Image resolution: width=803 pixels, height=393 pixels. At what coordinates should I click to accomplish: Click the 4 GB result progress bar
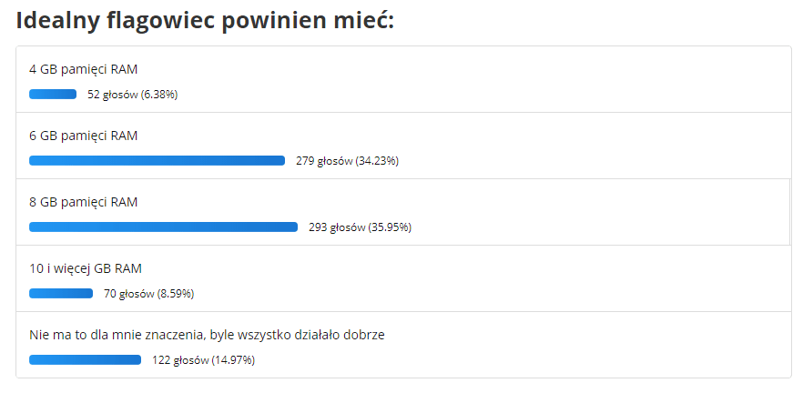tap(53, 94)
